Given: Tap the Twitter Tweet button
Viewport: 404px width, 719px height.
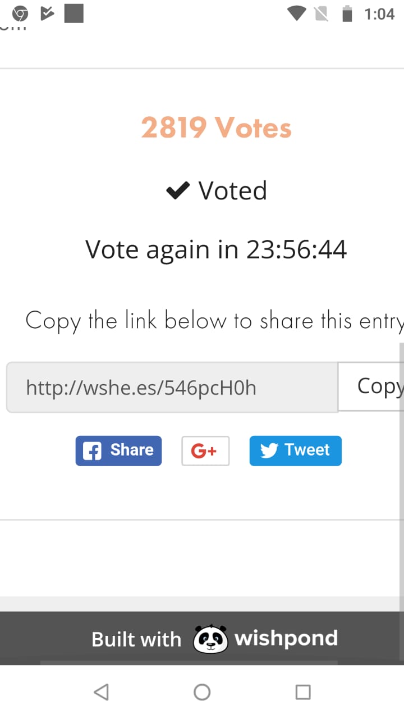Looking at the screenshot, I should 295,450.
